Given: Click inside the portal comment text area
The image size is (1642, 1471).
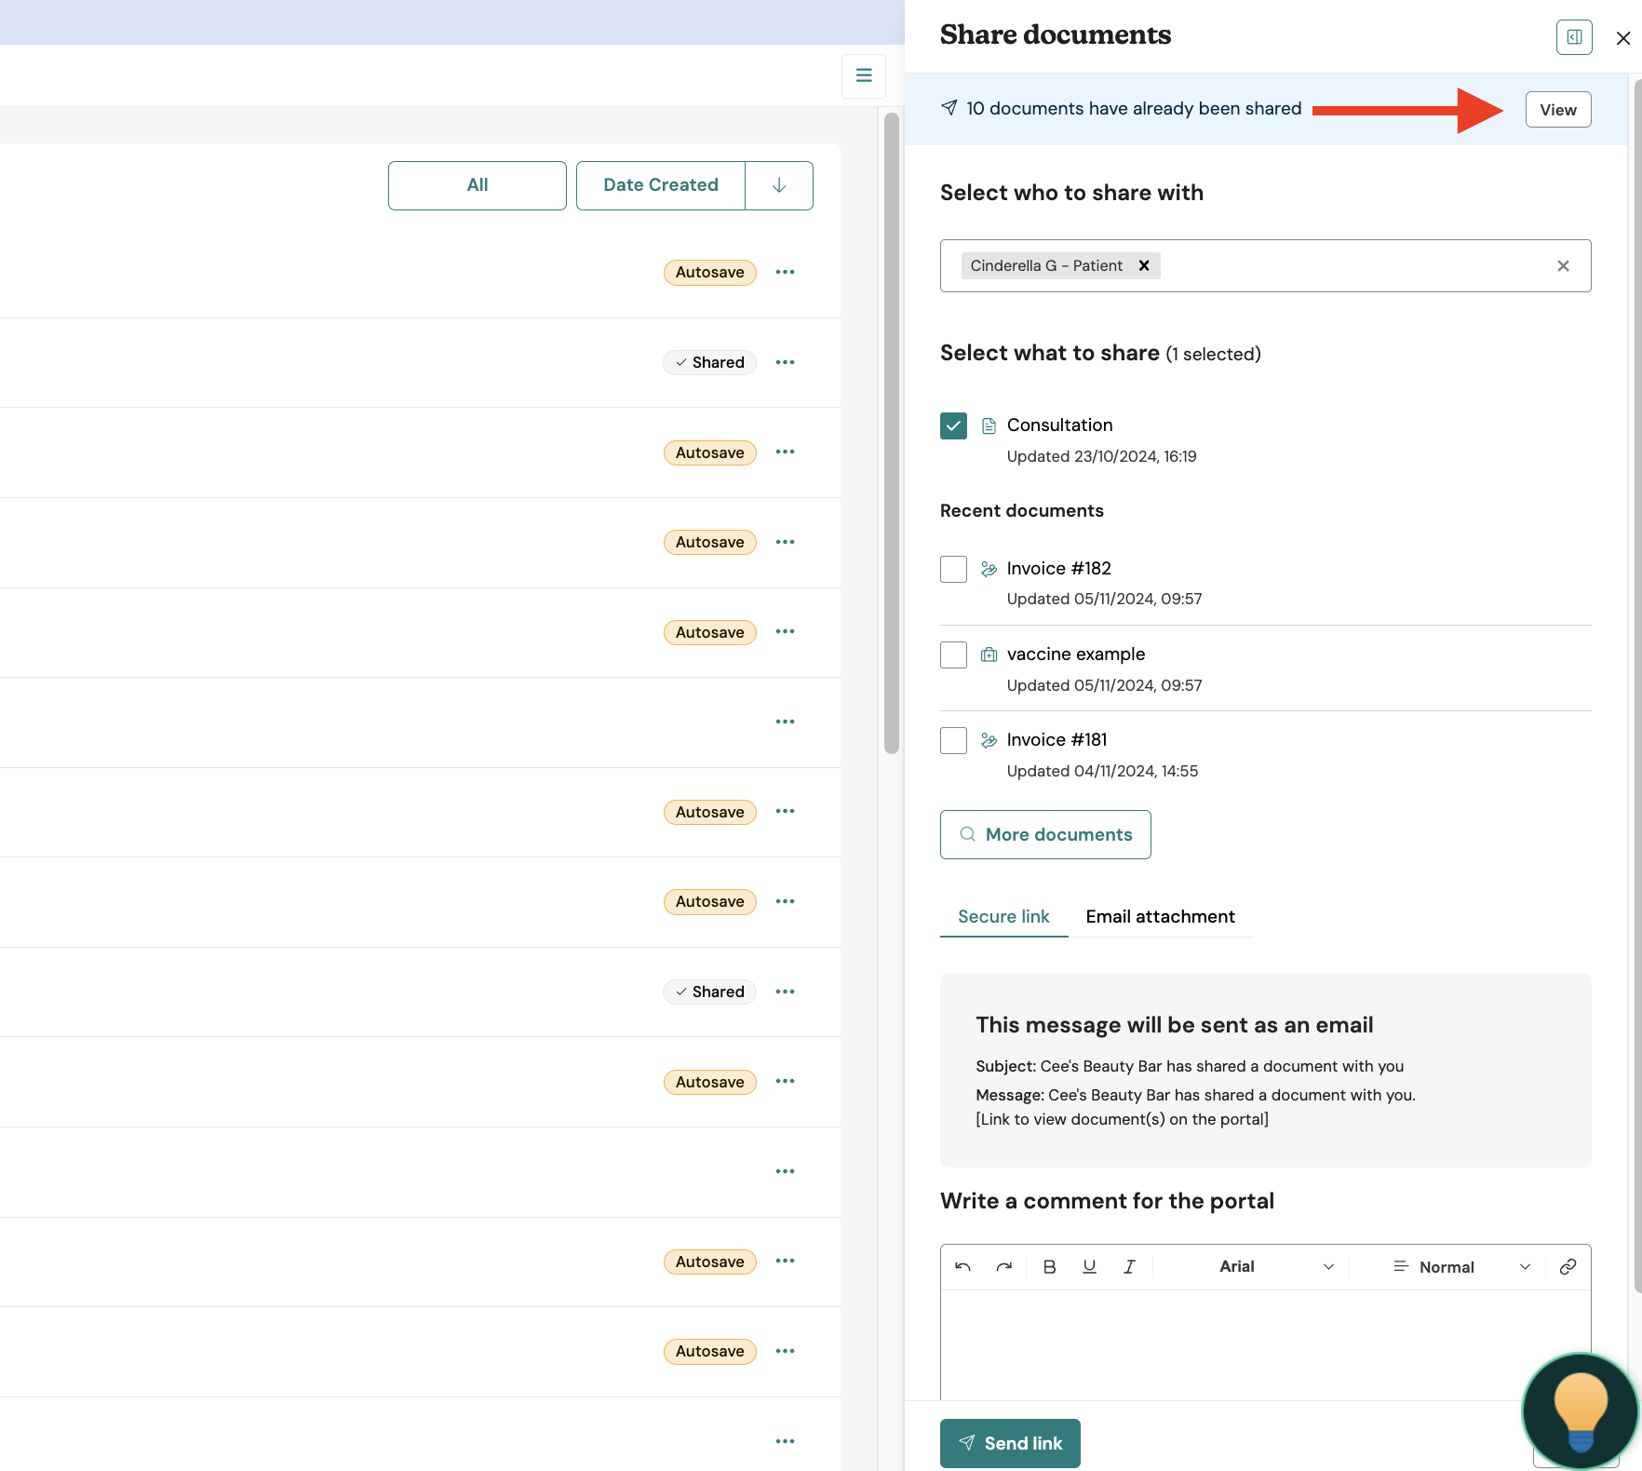Looking at the screenshot, I should tap(1266, 1344).
